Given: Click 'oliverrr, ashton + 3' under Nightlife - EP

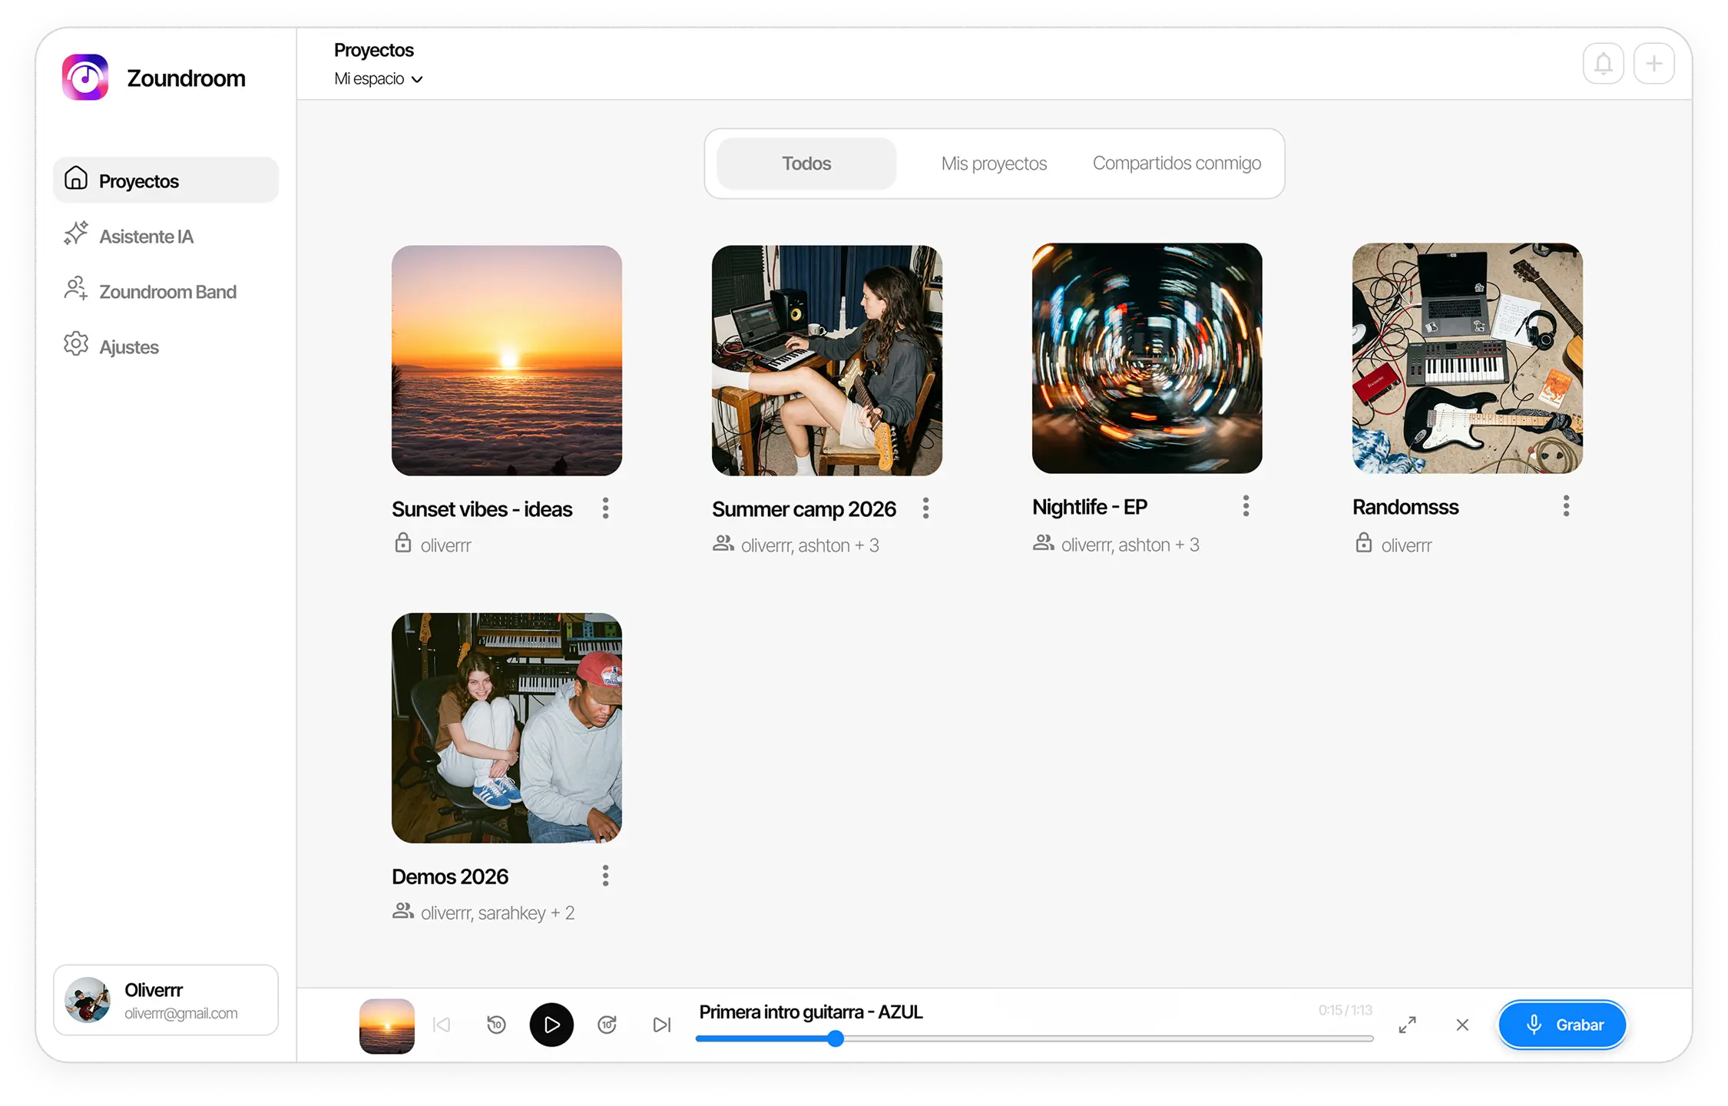Looking at the screenshot, I should coord(1130,545).
